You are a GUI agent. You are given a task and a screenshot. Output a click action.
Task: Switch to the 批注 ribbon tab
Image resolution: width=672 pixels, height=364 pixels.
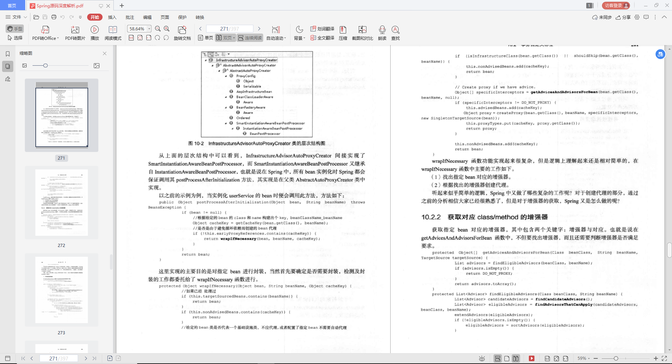click(129, 17)
